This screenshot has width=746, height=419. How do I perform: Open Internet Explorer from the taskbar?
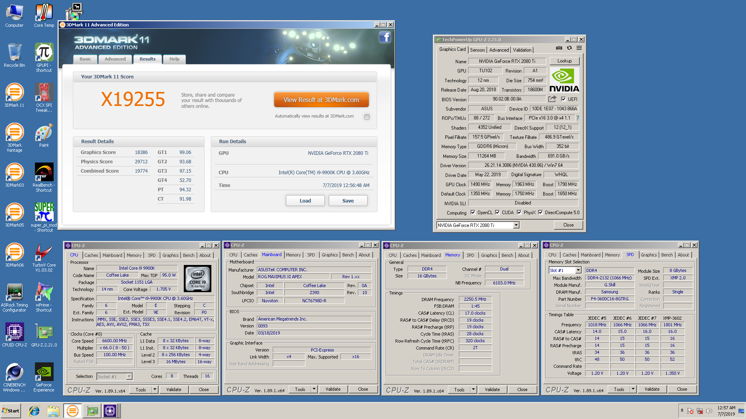34,411
